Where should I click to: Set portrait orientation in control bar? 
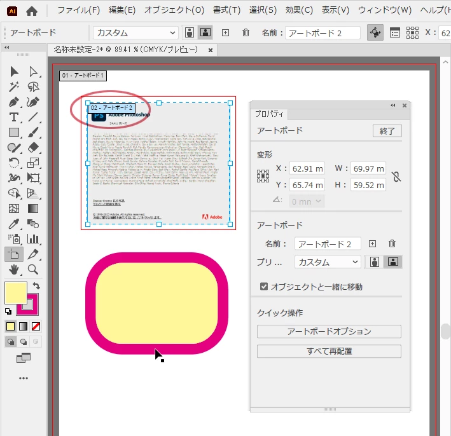190,32
